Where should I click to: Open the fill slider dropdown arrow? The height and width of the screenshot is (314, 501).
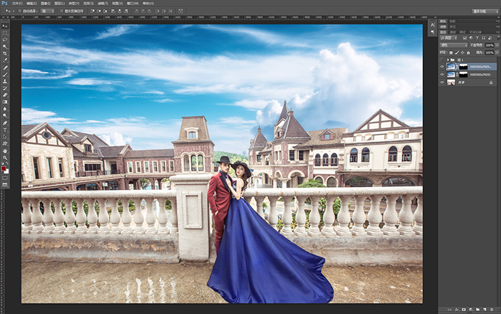coord(497,52)
